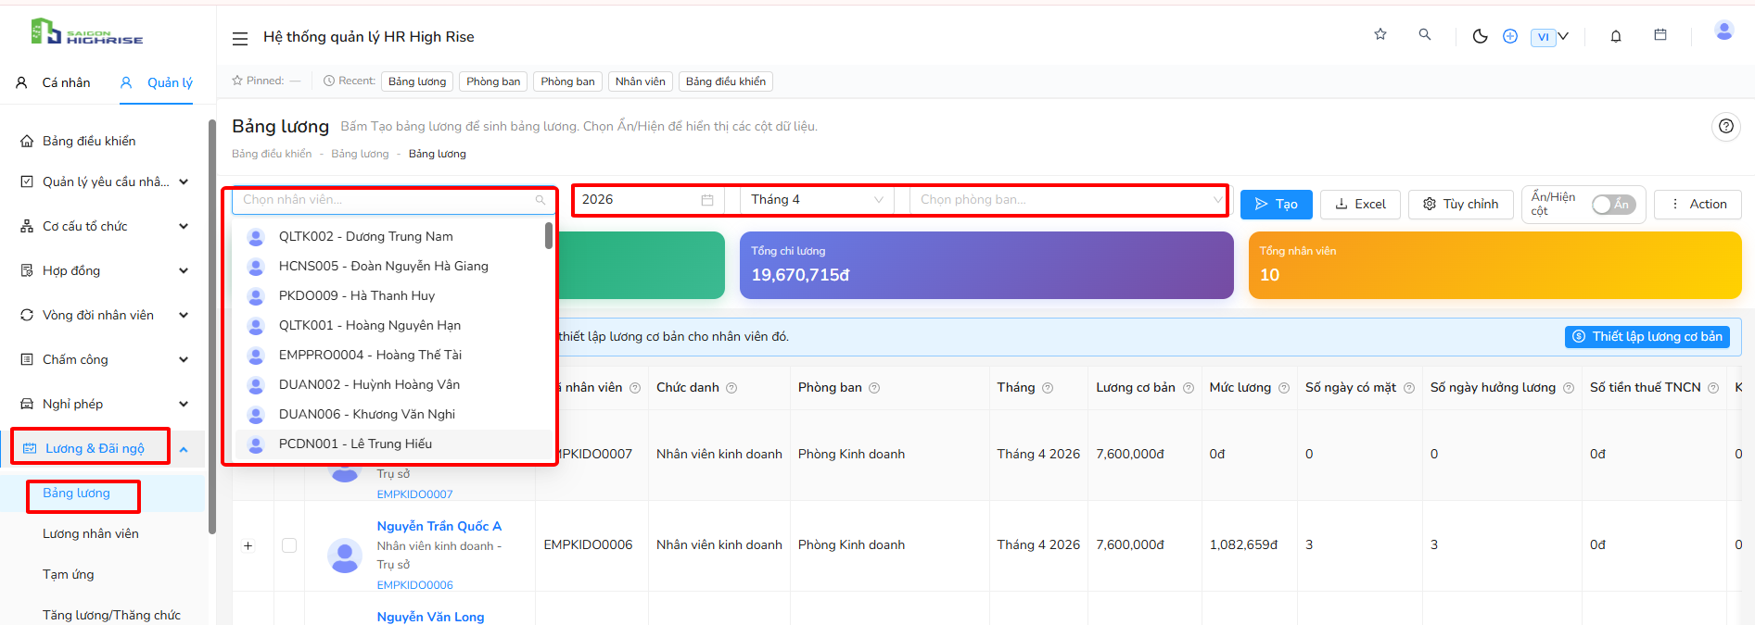Image resolution: width=1755 pixels, height=625 pixels.
Task: Switch to Quản lý tab
Action: click(x=157, y=82)
